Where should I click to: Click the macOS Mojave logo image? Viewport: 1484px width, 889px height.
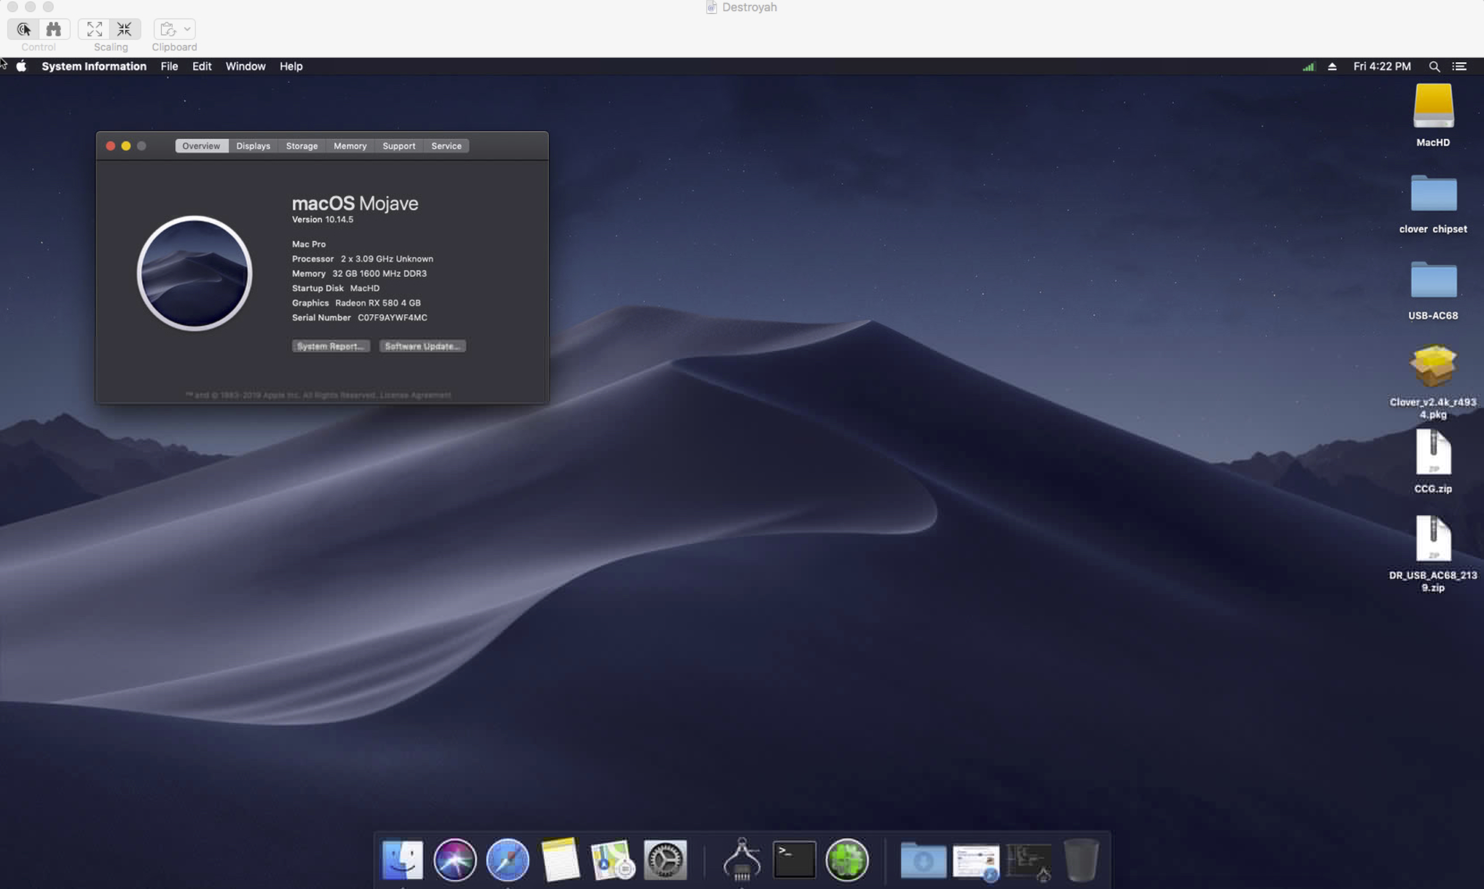(x=195, y=273)
